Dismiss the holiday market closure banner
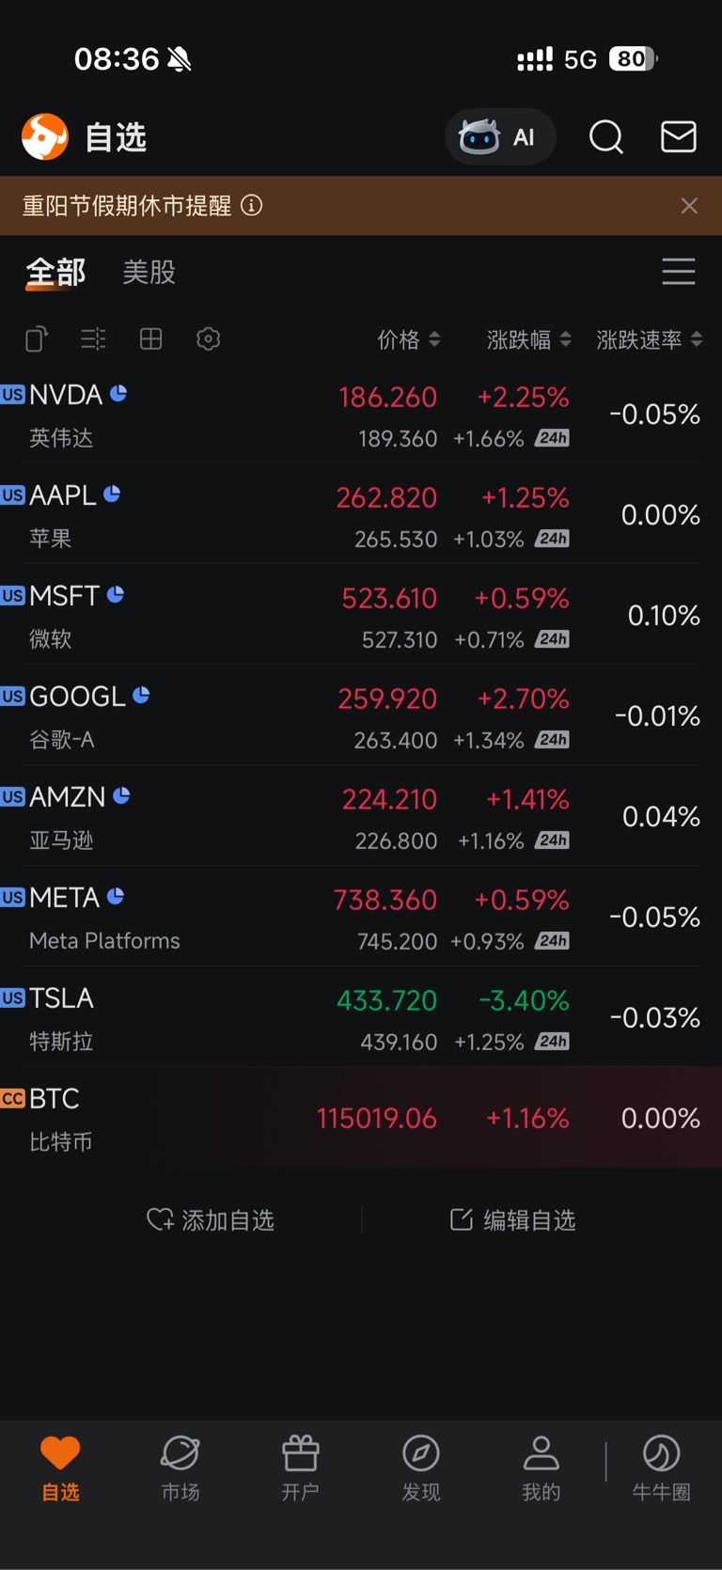Viewport: 722px width, 1570px height. (689, 206)
